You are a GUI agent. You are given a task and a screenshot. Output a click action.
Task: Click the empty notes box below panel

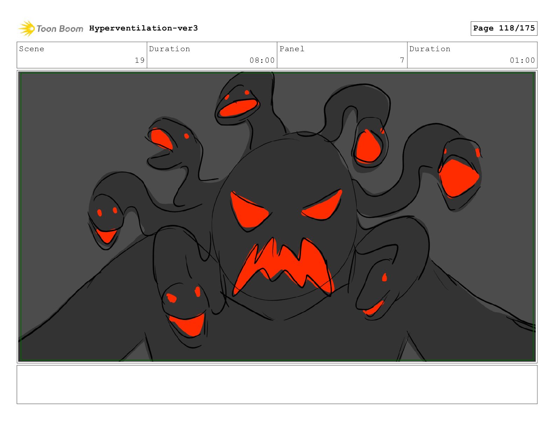[x=277, y=384]
